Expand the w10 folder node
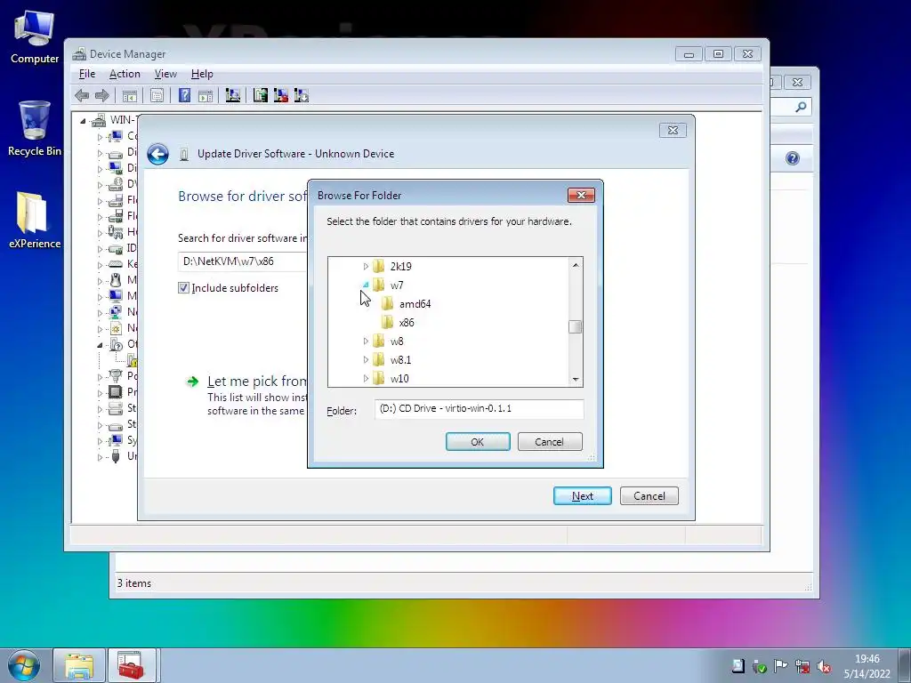Viewport: 911px width, 683px height. [366, 379]
